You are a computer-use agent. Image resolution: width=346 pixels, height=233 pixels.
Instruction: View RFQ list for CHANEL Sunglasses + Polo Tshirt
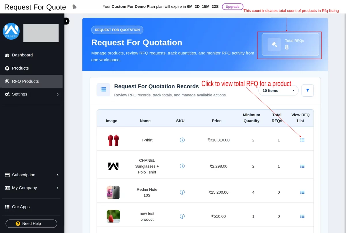pos(302,166)
